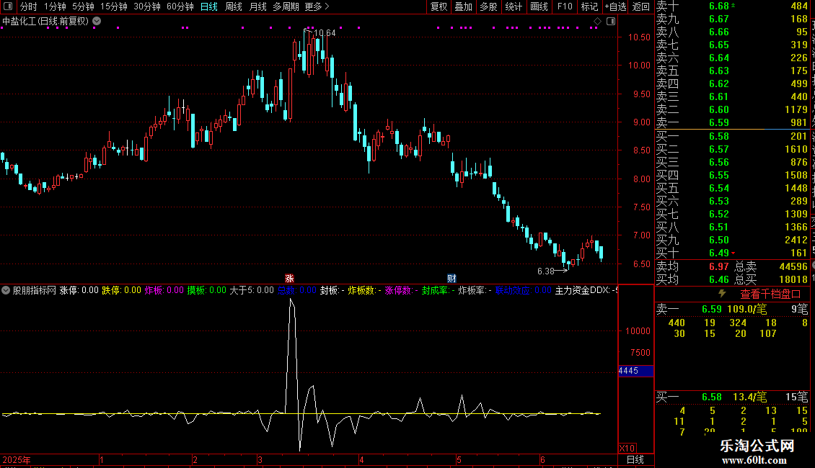Click the 多股 multi-stock button
Viewport: 815px width, 468px height.
[x=488, y=6]
